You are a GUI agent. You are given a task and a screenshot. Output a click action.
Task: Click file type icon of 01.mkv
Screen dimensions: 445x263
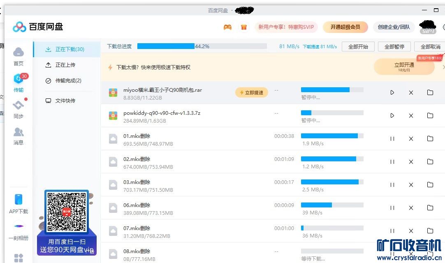[113, 139]
